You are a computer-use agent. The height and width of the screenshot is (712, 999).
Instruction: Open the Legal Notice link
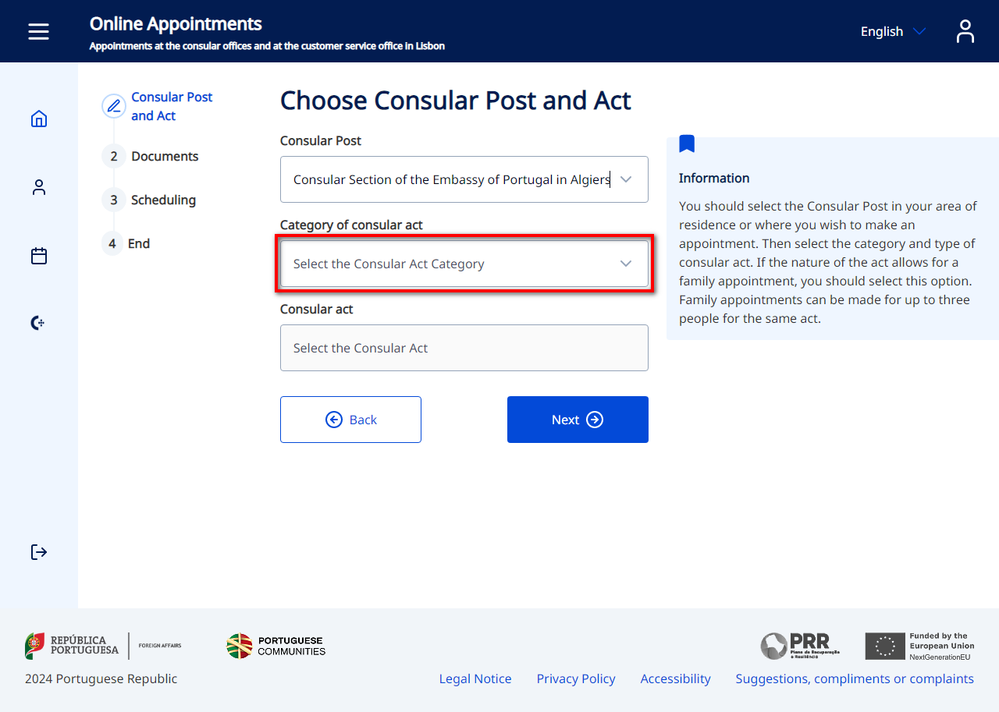coord(475,678)
